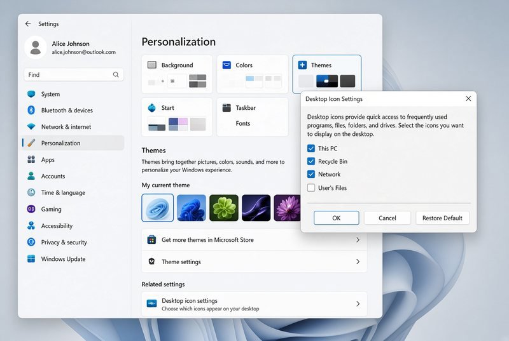Viewport: 509px width, 341px height.
Task: Click the Time & language label
Action: pyautogui.click(x=63, y=192)
